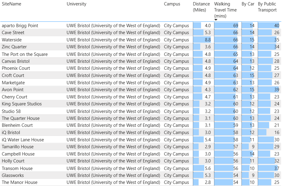This screenshot has height=186, width=284.
Task: Select The Quarter House site name
Action: (x=21, y=118)
